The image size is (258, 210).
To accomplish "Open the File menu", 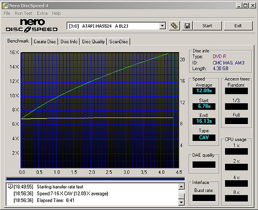I will 7,13.
